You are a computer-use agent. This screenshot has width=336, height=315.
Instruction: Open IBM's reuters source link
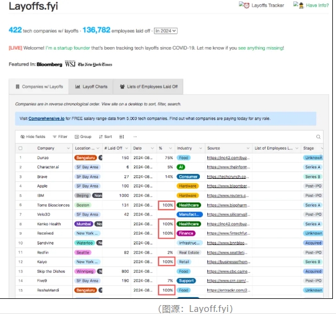tap(228, 196)
